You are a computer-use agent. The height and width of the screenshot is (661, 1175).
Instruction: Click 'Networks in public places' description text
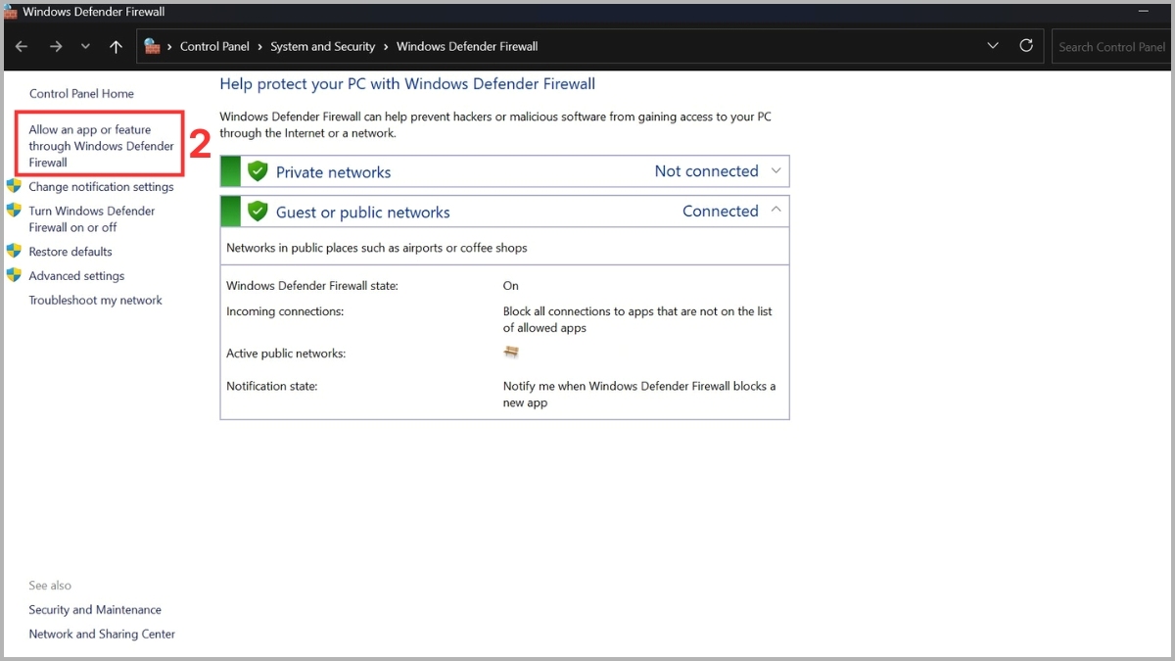point(377,249)
